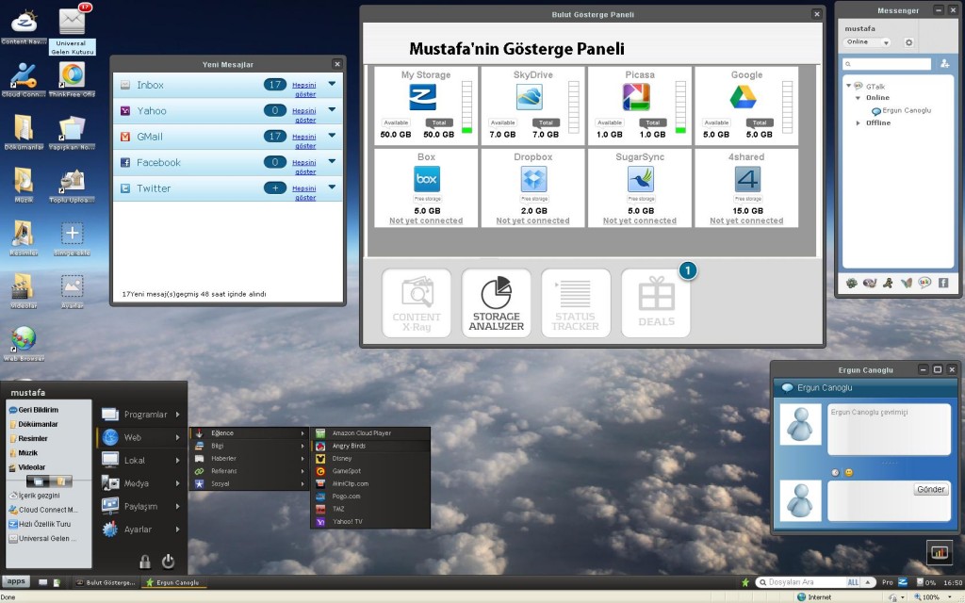Open the file search scope up-arrow
The height and width of the screenshot is (603, 965).
pos(868,582)
